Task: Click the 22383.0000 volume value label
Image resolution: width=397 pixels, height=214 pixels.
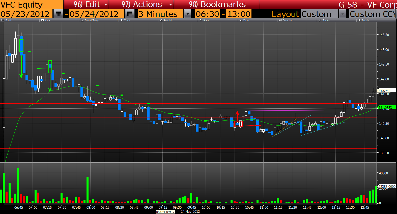Action: tap(387, 187)
